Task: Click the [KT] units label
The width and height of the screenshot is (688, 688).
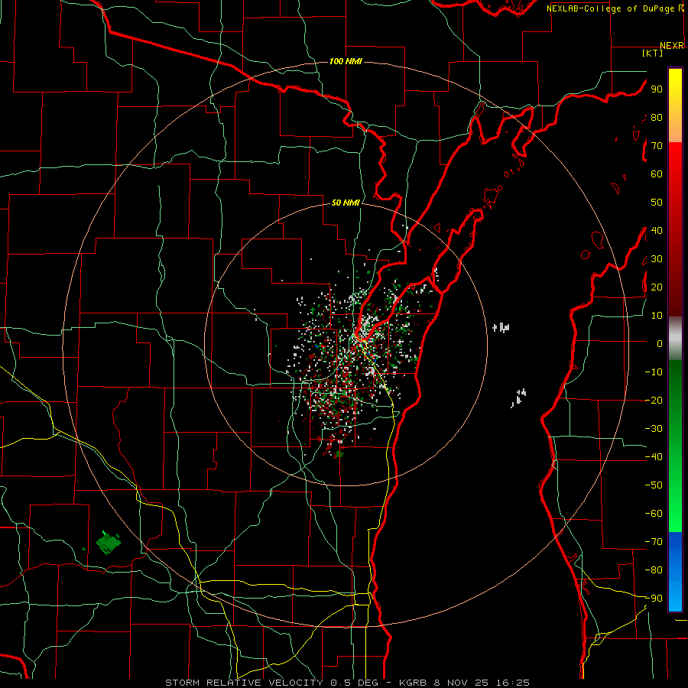Action: 652,53
